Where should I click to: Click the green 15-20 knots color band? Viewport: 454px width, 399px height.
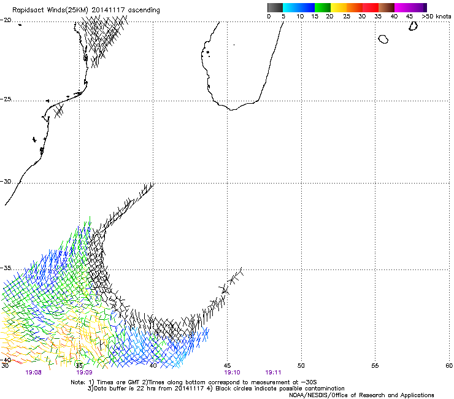(323, 7)
